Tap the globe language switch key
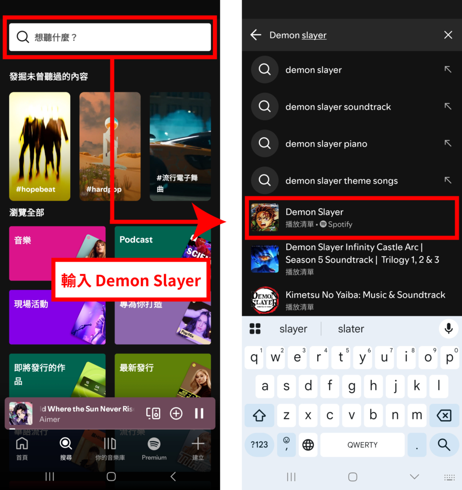The height and width of the screenshot is (490, 462). [308, 445]
